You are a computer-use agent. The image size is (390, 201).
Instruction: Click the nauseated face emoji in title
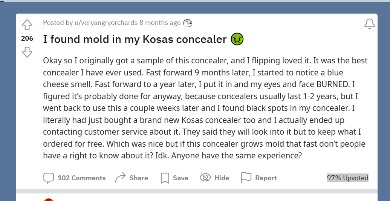click(237, 39)
